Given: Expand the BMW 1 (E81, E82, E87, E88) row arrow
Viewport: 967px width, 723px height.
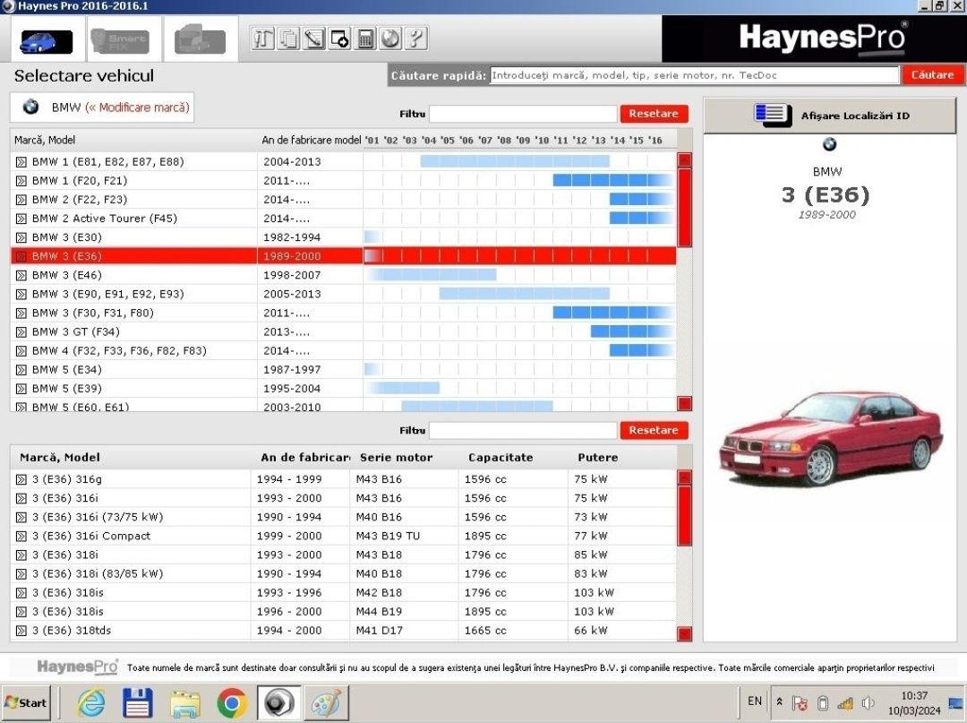Looking at the screenshot, I should click(x=21, y=161).
